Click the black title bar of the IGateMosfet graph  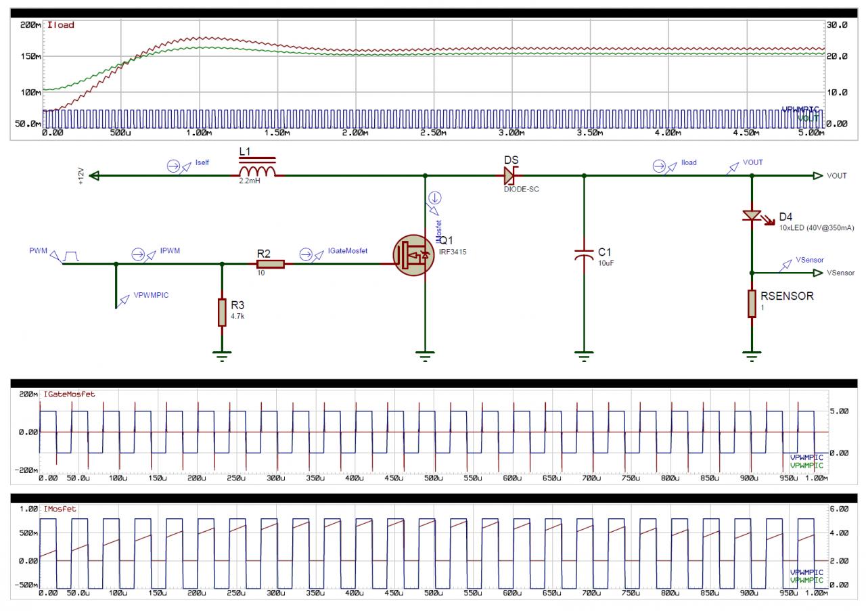click(x=435, y=384)
